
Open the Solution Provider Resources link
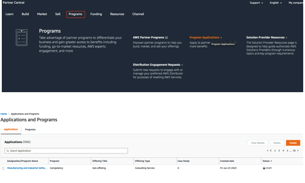click(x=265, y=37)
